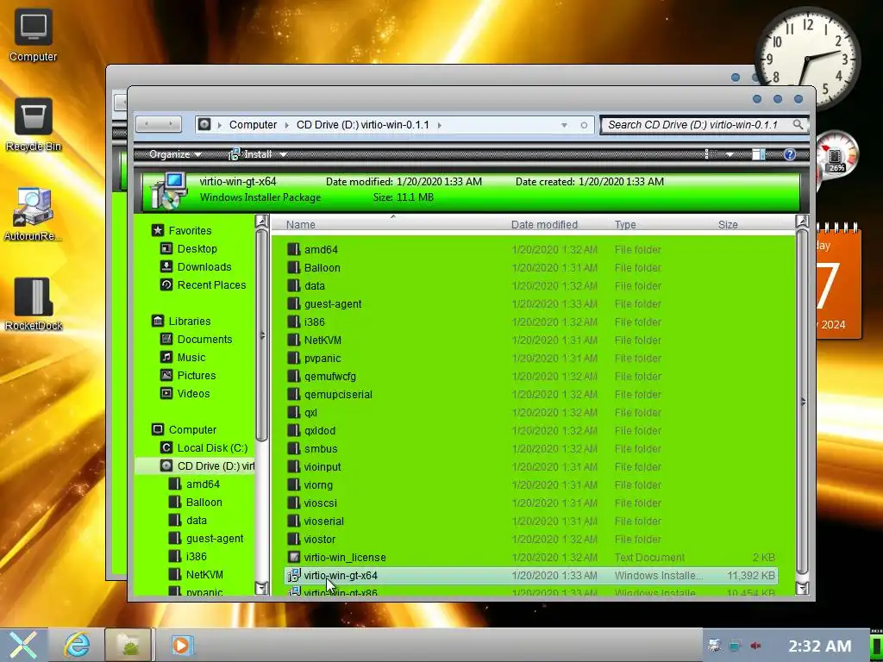Open the Computer desktop icon
This screenshot has width=883, height=662.
[33, 34]
